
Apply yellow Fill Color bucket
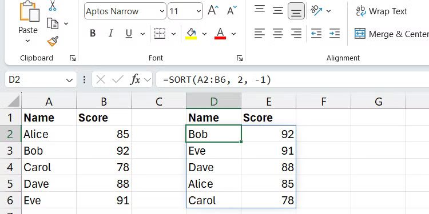click(x=191, y=34)
